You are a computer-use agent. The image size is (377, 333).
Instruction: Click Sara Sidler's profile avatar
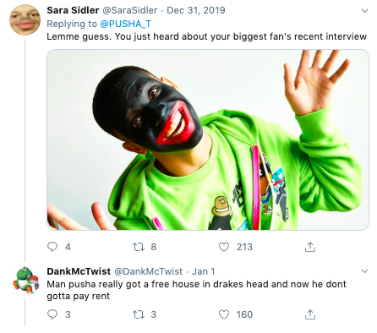pos(25,20)
